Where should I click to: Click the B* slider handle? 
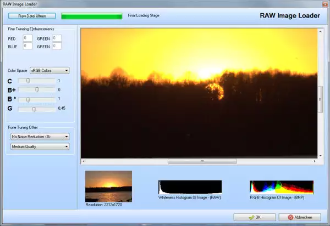coord(28,99)
